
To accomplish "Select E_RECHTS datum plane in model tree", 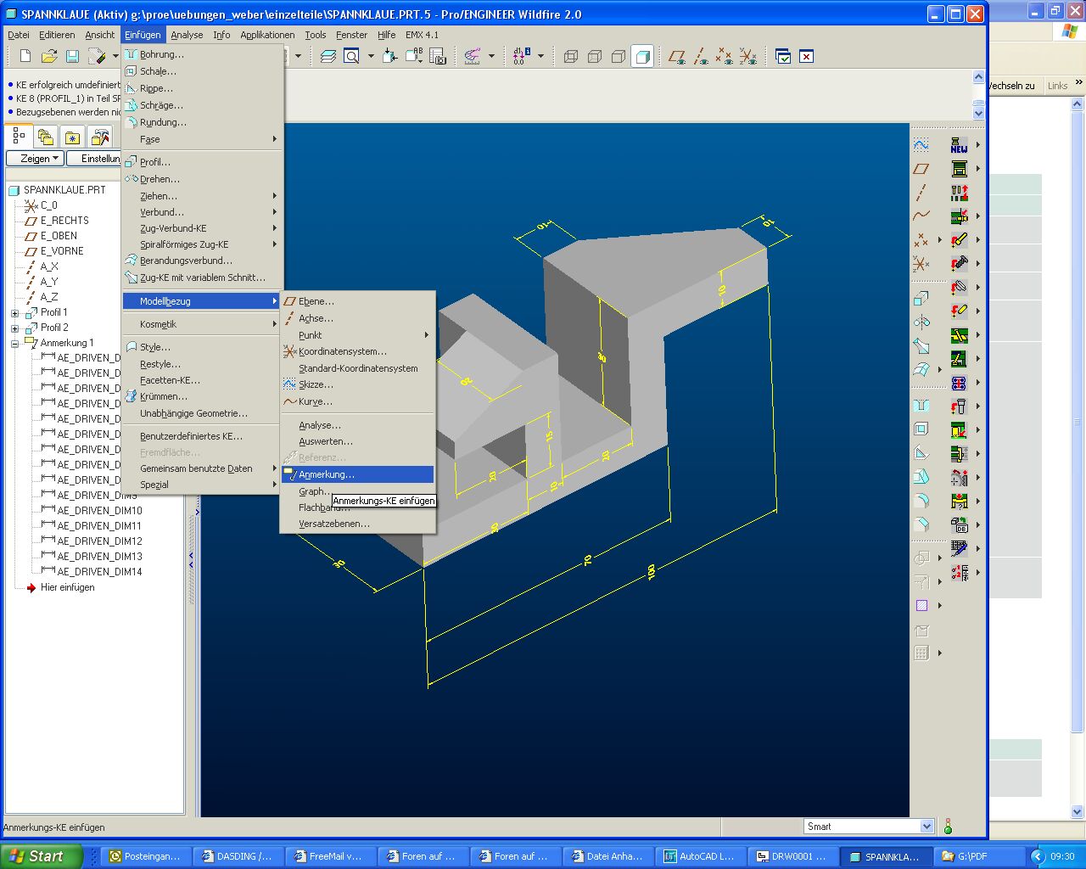I will pos(64,221).
